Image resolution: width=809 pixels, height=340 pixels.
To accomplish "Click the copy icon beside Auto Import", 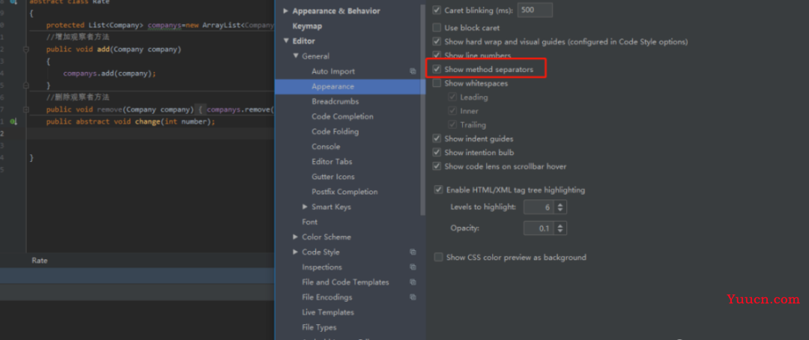I will click(x=413, y=71).
